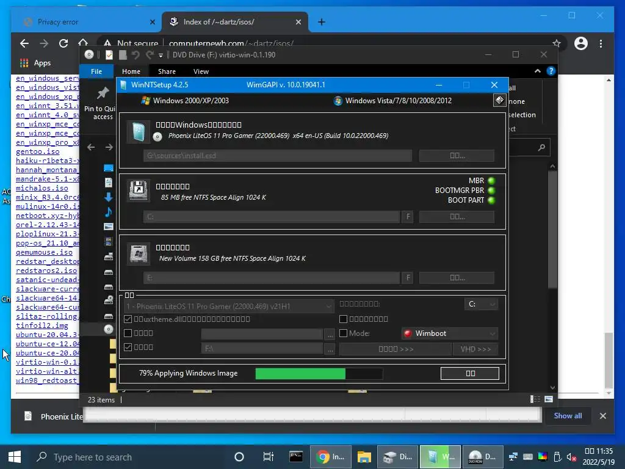625x469 pixels.
Task: Click browse button for the E: installation drive
Action: [457, 278]
